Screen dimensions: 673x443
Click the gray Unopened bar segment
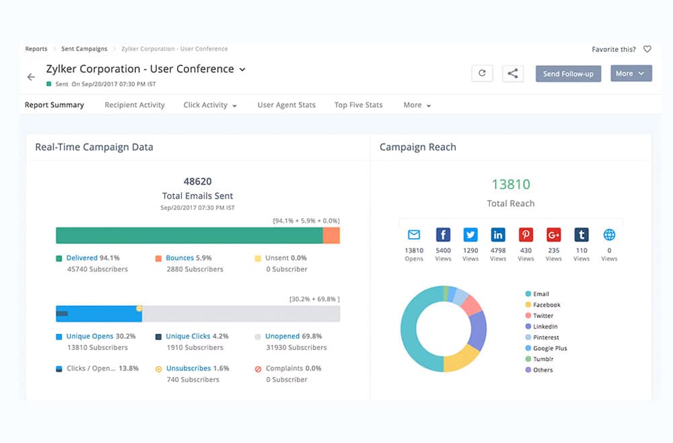tap(241, 314)
